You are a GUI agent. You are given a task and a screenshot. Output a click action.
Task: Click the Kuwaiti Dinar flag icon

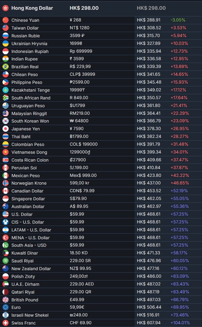6,253
